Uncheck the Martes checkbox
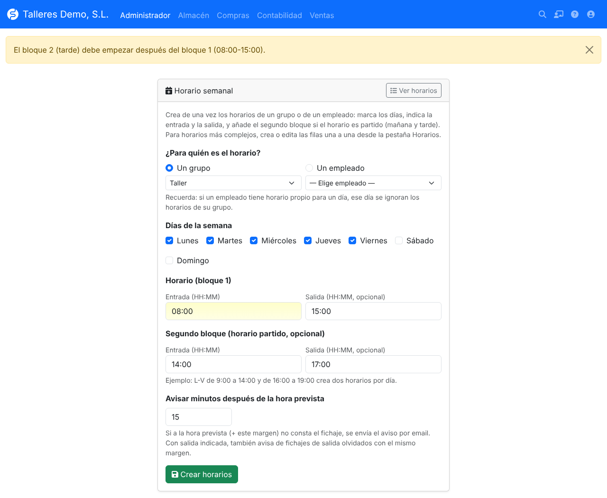 coord(210,240)
